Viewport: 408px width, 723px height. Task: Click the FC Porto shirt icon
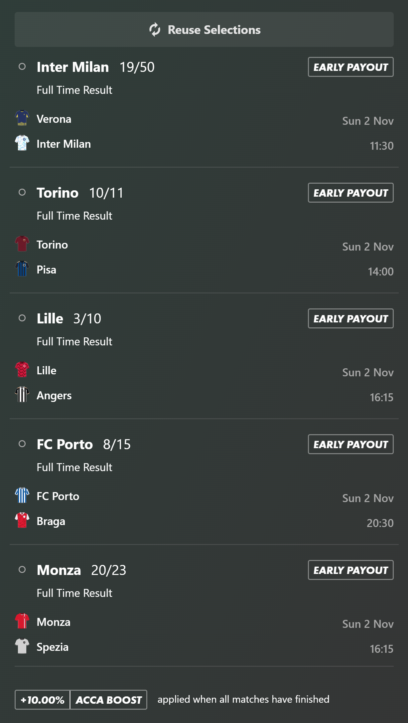click(22, 495)
